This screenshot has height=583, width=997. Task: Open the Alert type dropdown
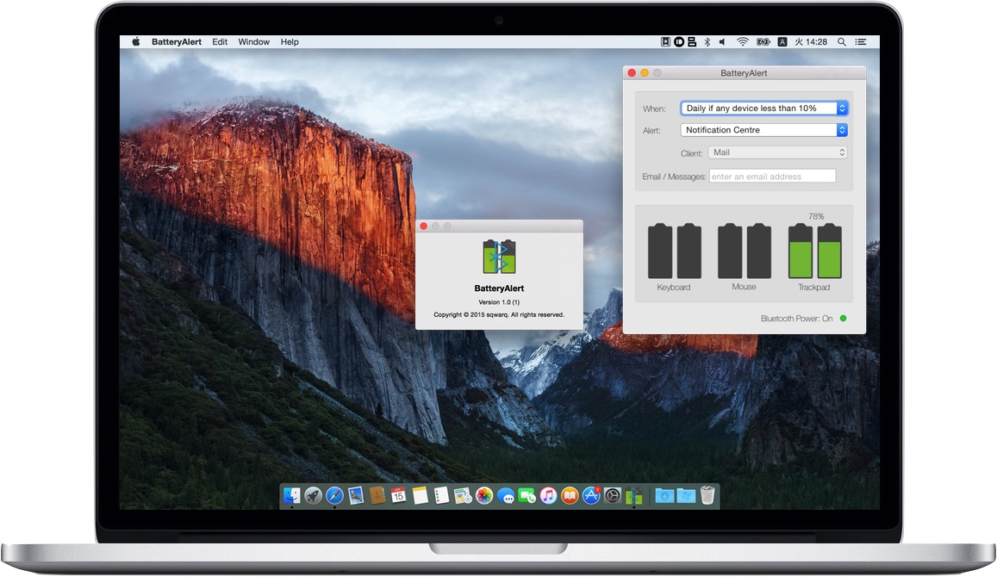tap(763, 130)
